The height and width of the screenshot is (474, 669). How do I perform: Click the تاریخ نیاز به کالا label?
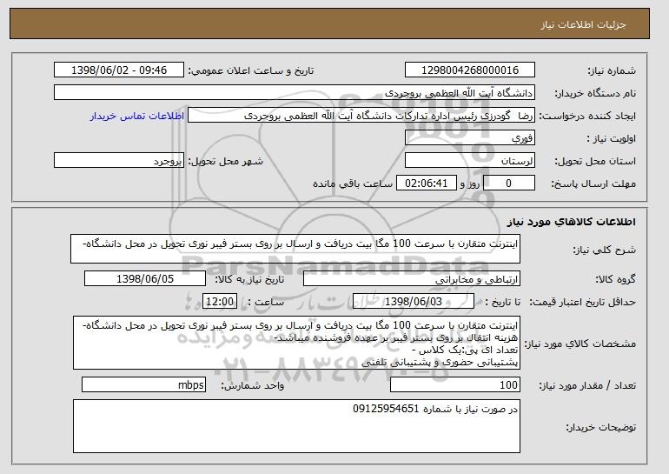pyautogui.click(x=249, y=279)
